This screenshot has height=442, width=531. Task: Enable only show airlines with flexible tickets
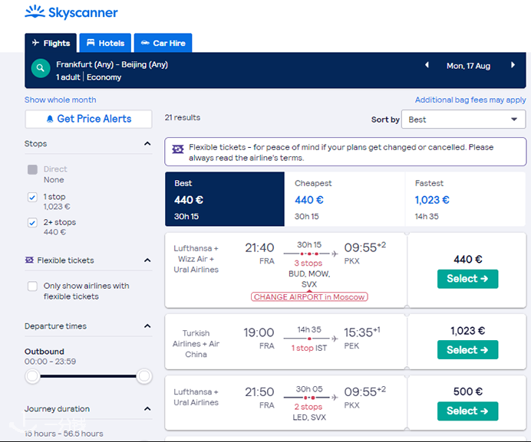(x=32, y=286)
